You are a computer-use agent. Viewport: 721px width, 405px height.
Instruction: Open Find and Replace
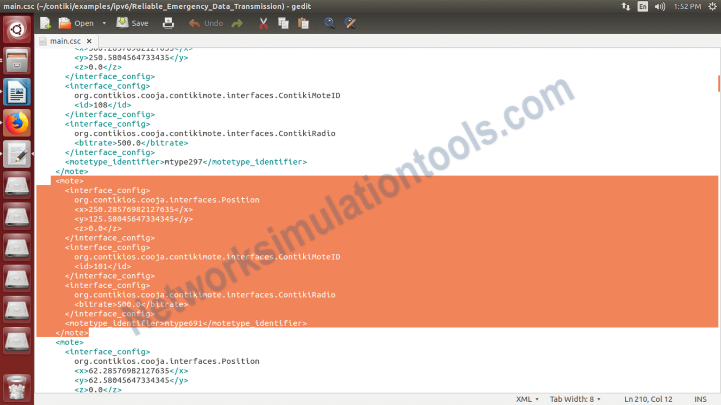(x=350, y=22)
